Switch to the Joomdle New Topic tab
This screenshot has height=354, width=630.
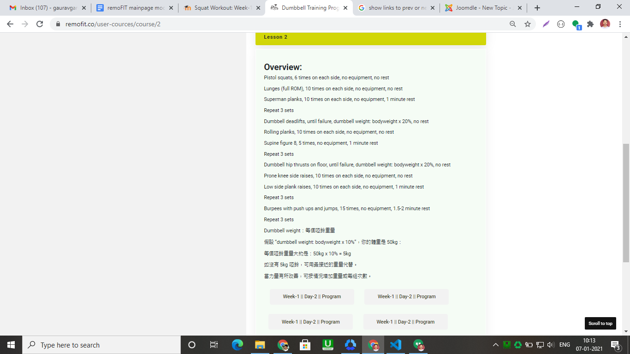tap(480, 8)
